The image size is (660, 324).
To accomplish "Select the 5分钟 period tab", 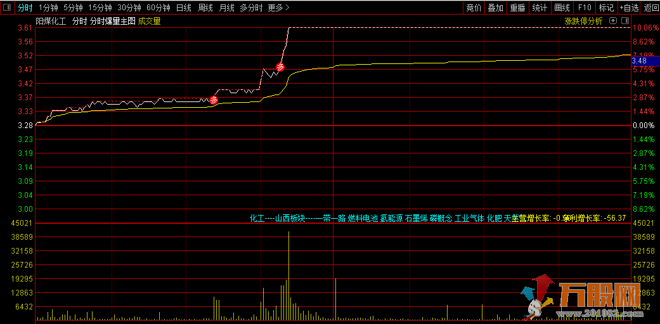I will pyautogui.click(x=74, y=8).
